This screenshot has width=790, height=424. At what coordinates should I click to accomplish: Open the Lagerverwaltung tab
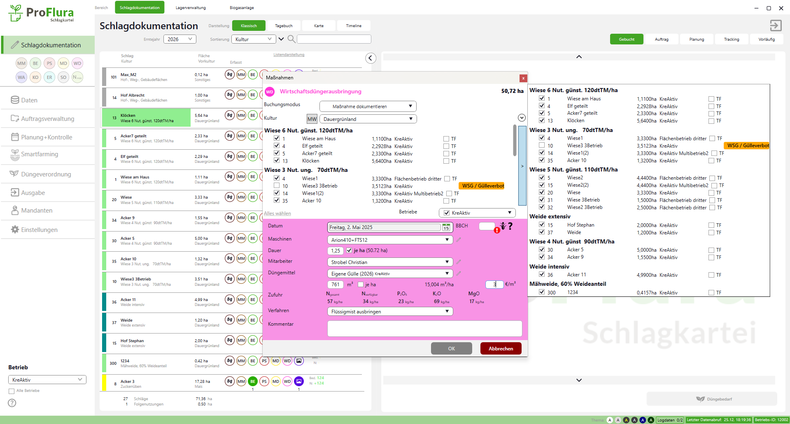191,8
